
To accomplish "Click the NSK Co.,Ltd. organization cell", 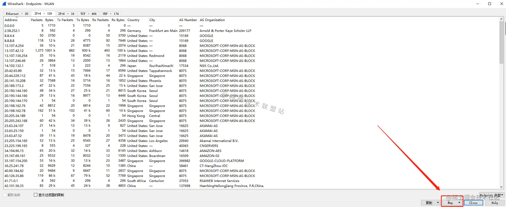I will (209, 66).
